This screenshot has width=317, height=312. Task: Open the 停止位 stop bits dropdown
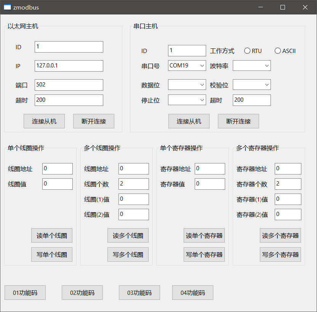[x=187, y=100]
